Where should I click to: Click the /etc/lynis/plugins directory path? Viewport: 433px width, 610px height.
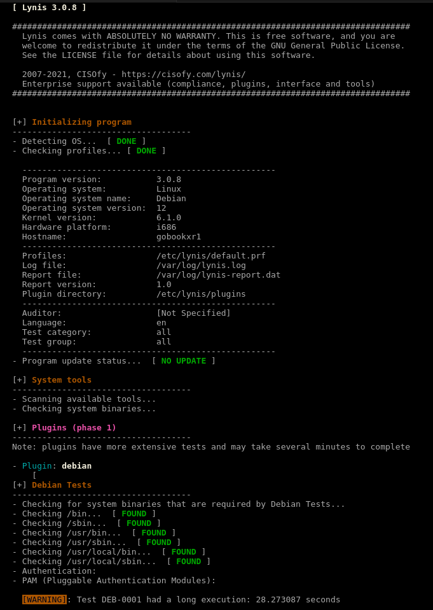(201, 294)
